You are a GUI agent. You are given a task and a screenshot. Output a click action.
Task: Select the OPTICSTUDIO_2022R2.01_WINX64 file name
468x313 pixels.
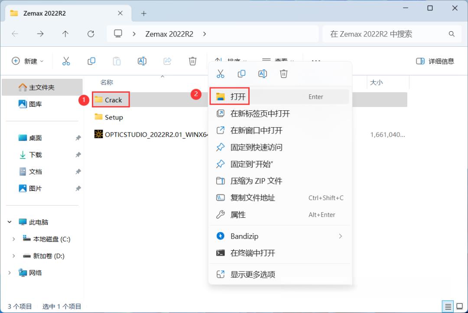point(156,135)
